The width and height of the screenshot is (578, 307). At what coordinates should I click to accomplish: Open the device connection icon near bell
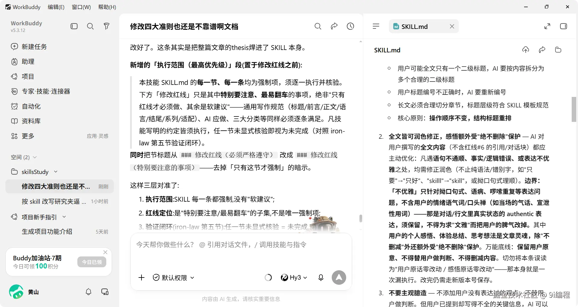pyautogui.click(x=105, y=292)
